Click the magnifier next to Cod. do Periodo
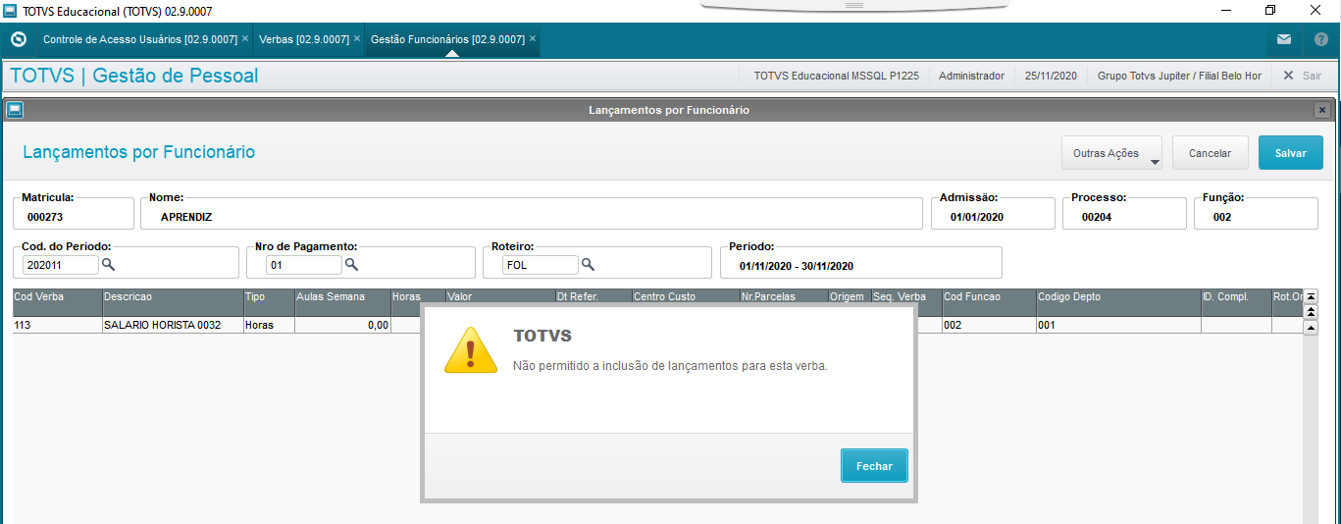 109,265
